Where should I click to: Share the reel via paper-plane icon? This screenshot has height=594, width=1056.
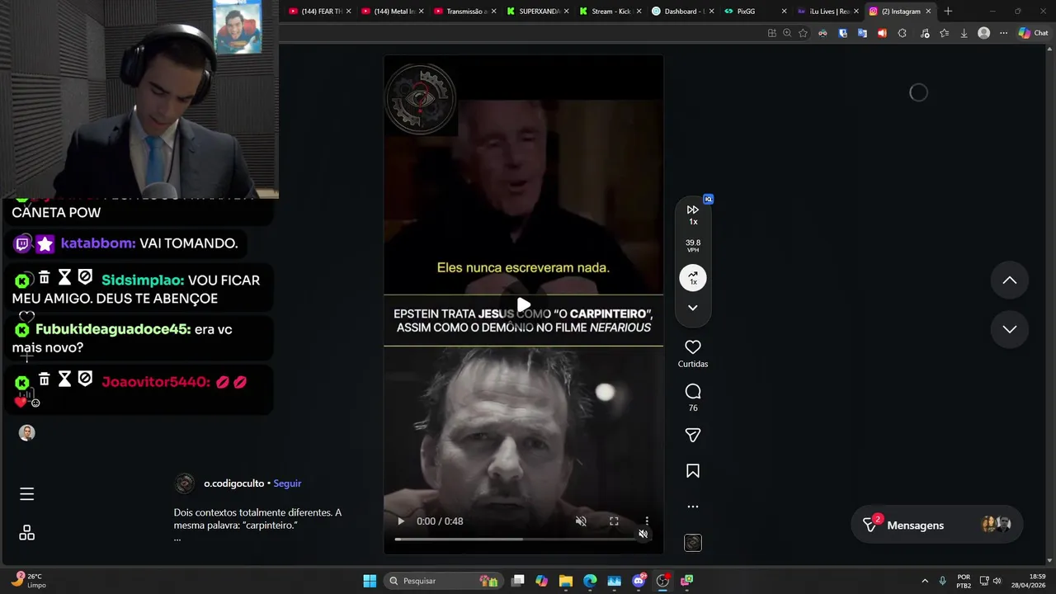(x=693, y=435)
